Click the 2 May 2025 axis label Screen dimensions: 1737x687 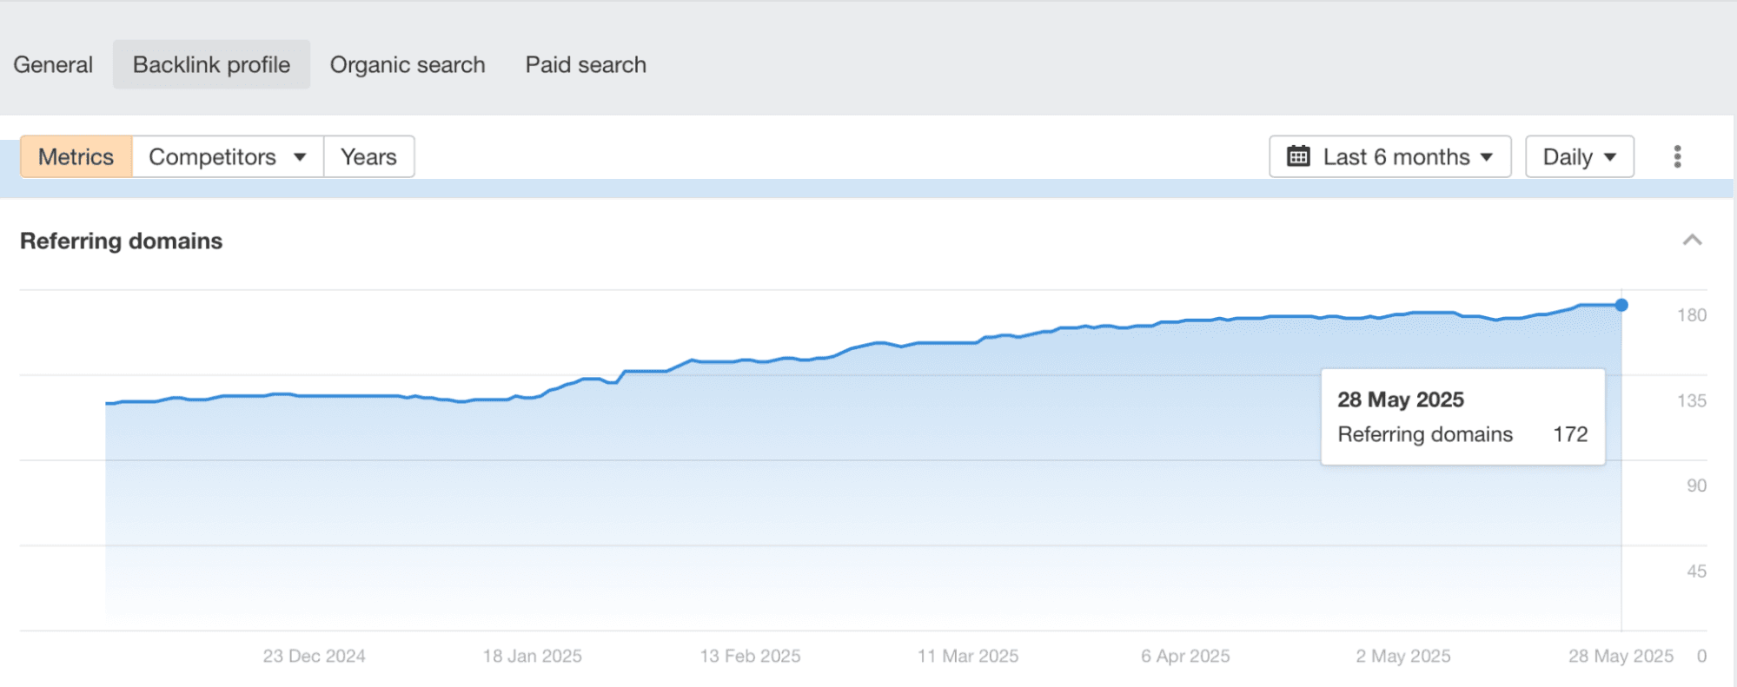[x=1403, y=656]
